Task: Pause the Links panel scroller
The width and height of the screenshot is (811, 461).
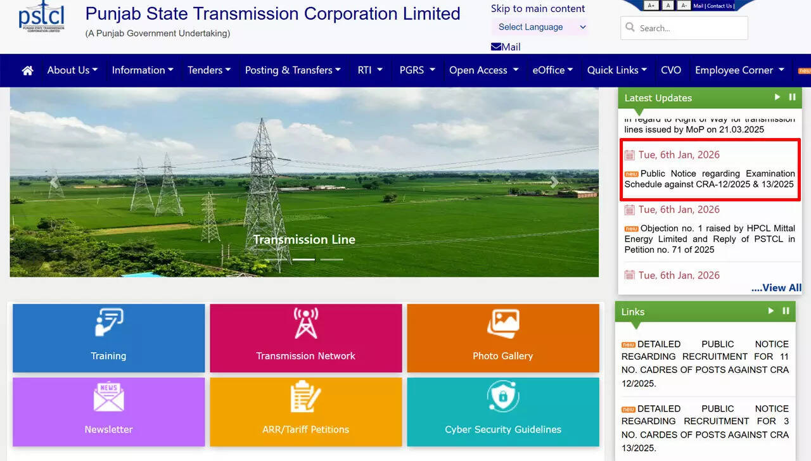Action: (x=786, y=311)
